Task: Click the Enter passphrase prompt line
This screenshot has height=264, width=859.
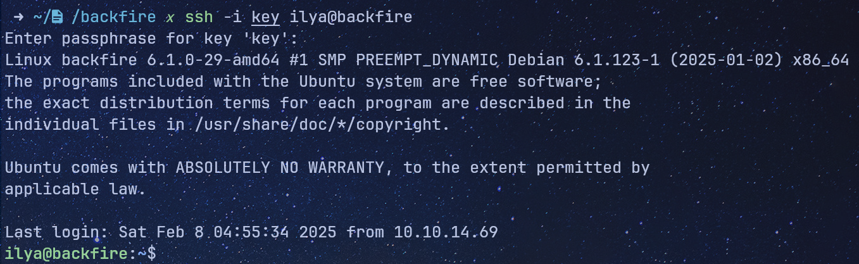Action: (151, 39)
